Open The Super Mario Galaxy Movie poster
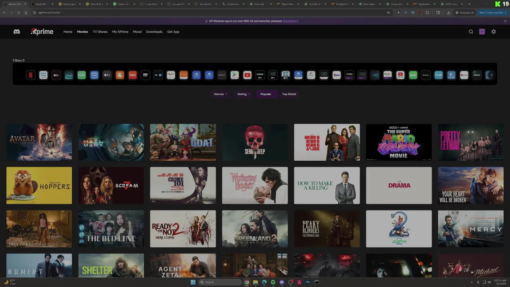Screen dimensions: 510x287 399,142
